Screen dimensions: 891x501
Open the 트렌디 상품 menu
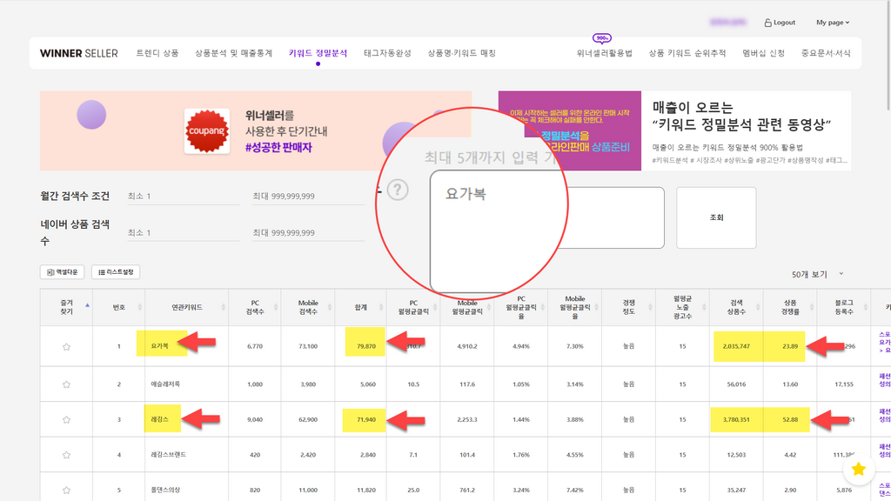[157, 53]
